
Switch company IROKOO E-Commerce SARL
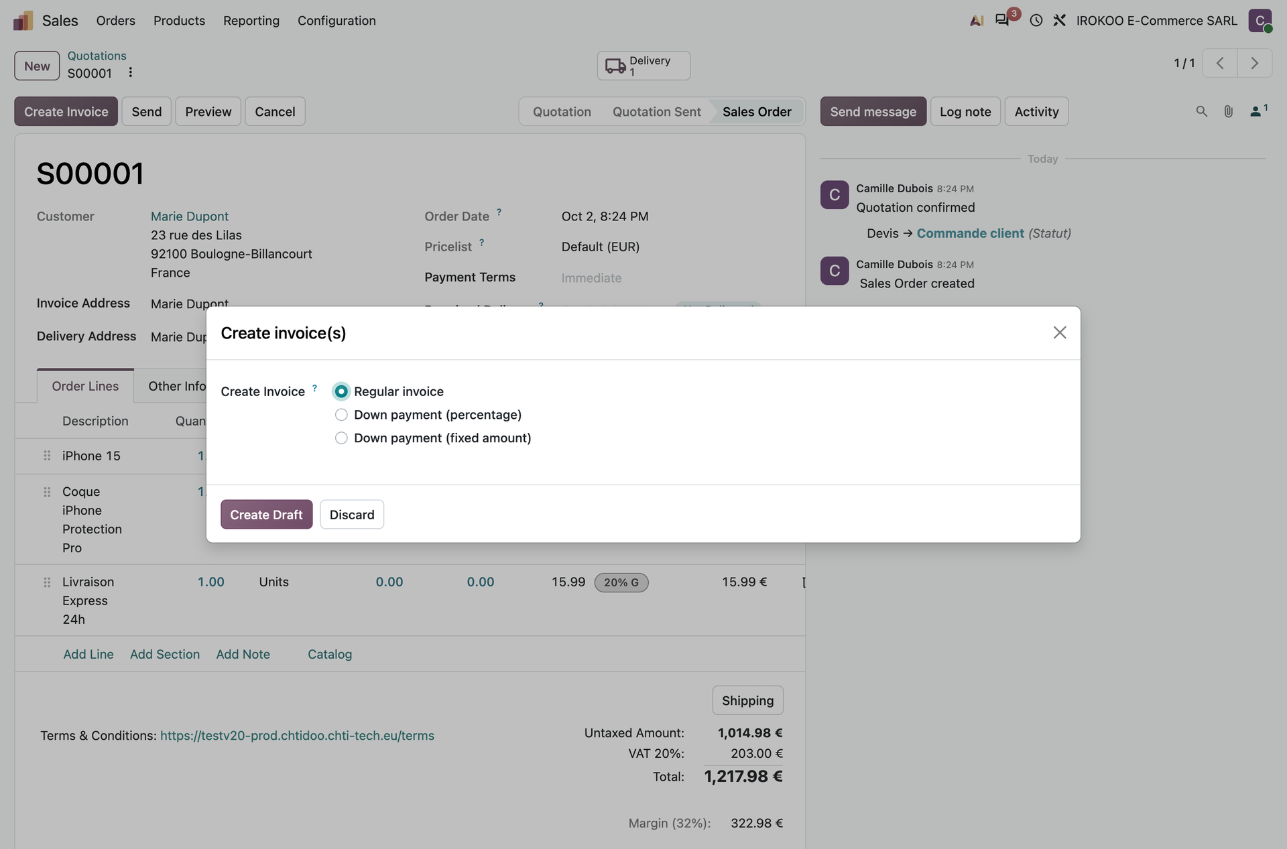[1157, 21]
